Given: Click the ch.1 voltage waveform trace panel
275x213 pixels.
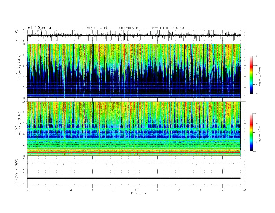Looking at the screenshot, I should point(136,35).
